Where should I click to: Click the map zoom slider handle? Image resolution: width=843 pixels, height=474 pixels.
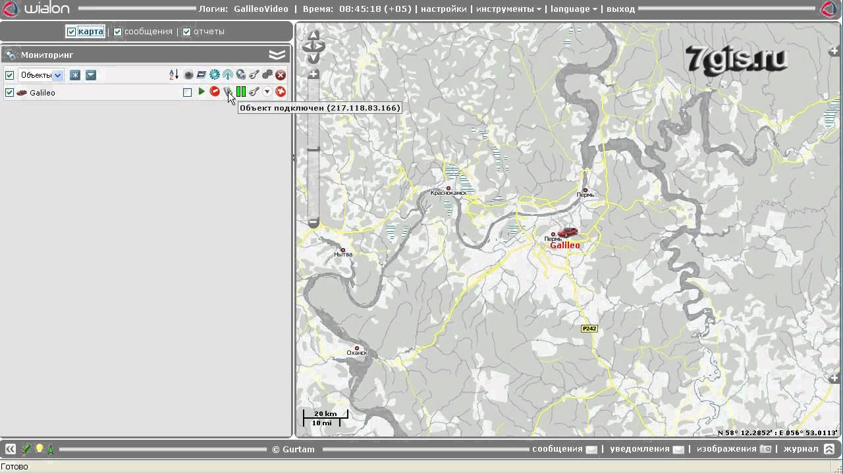point(313,149)
